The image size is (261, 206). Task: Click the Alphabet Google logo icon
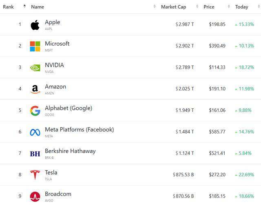[35, 111]
